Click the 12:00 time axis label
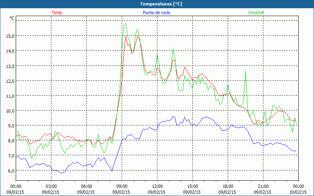The image size is (314, 196). point(157,187)
